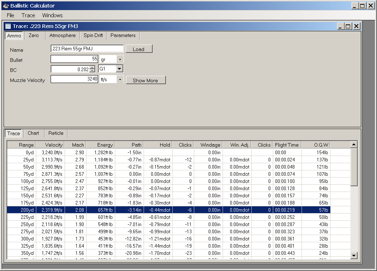Image resolution: width=377 pixels, height=271 pixels.
Task: Select the 325yd range row
Action: 168,246
